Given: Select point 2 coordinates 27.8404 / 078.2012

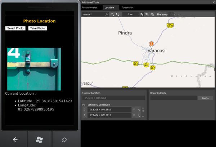Looking at the screenshot, I should pos(109,115).
